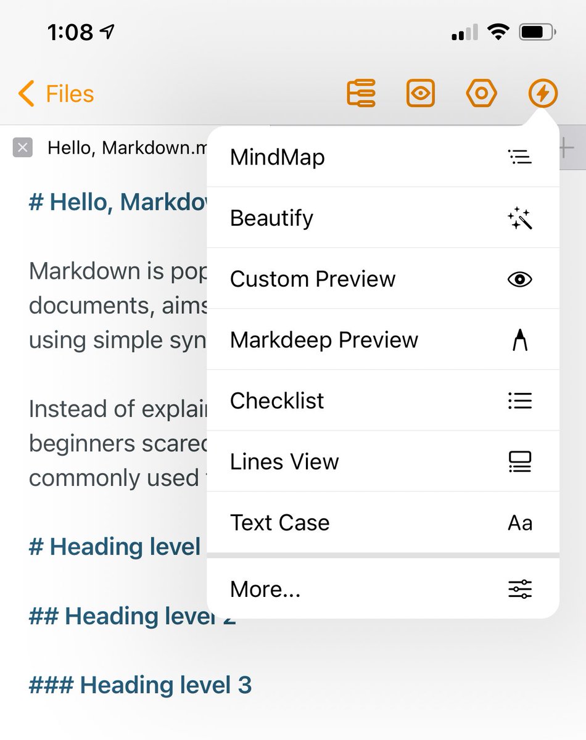586x740 pixels.
Task: Go back to Files
Action: [x=56, y=94]
